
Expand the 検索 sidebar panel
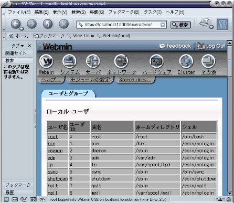pos(17,60)
